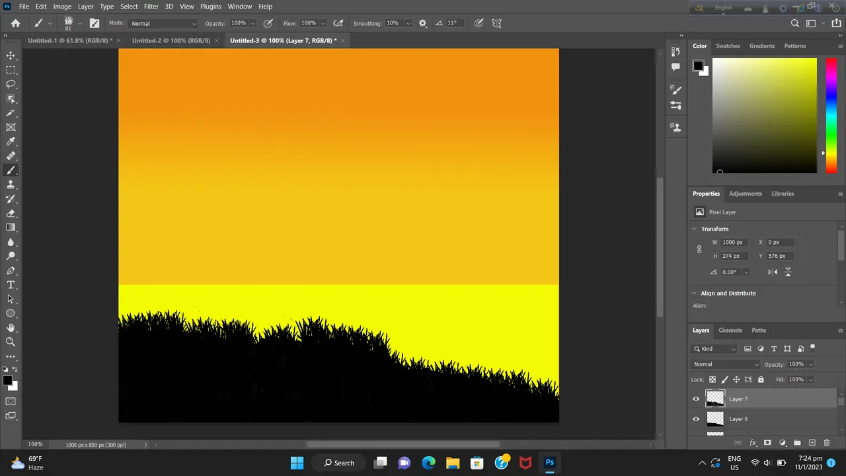
Task: Open the Smoothing value dropdown
Action: click(408, 23)
